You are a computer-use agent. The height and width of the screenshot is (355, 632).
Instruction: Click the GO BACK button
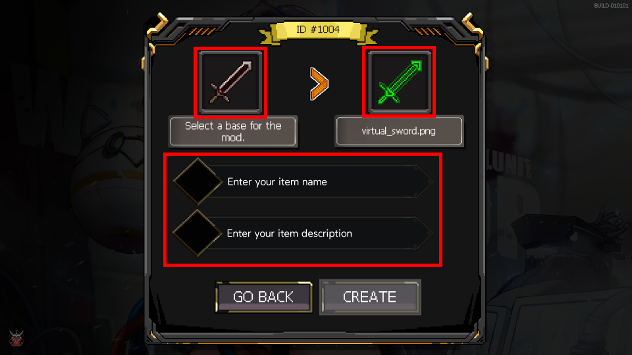pos(263,297)
